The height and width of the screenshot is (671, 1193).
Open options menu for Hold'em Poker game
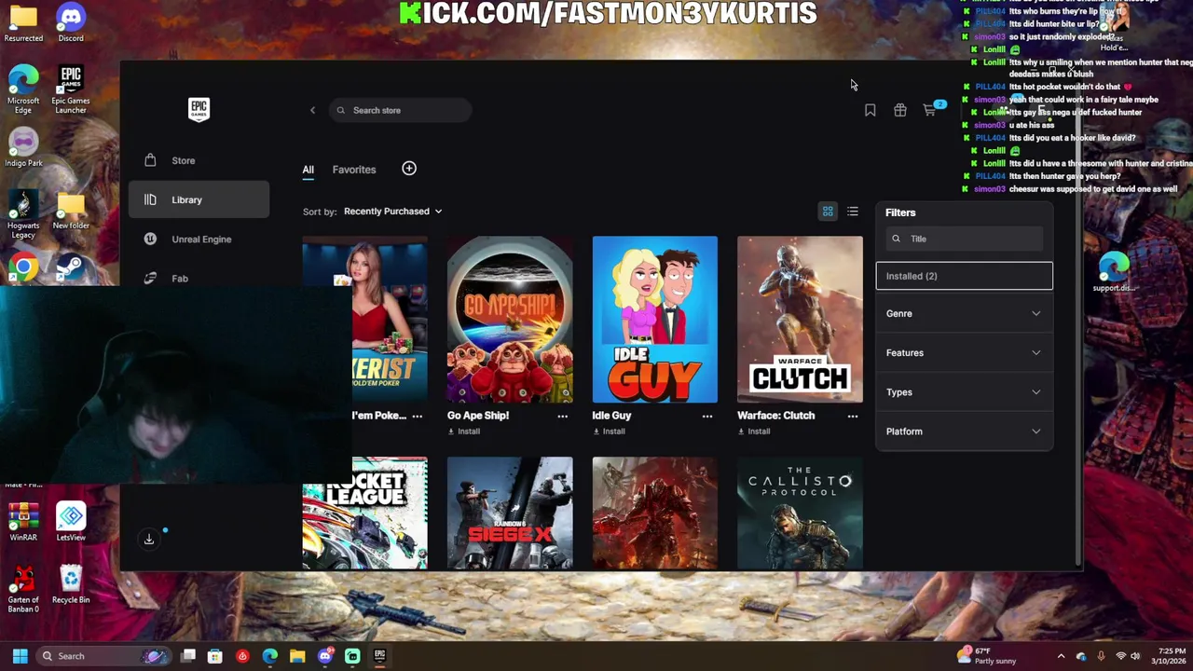[417, 416]
